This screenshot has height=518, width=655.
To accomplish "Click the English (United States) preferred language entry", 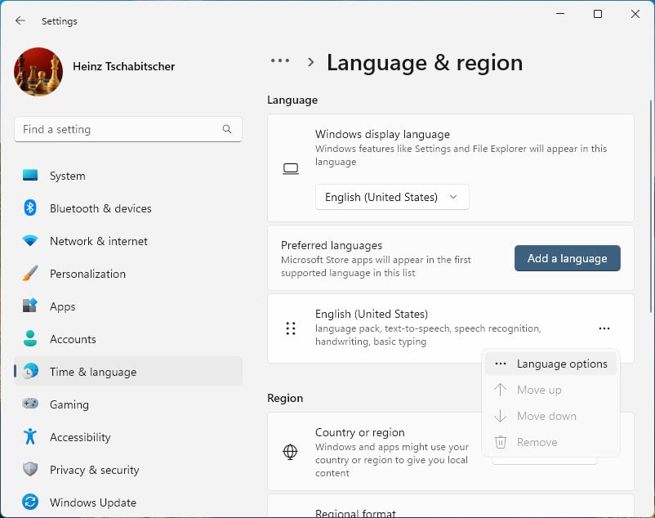I will pos(451,328).
